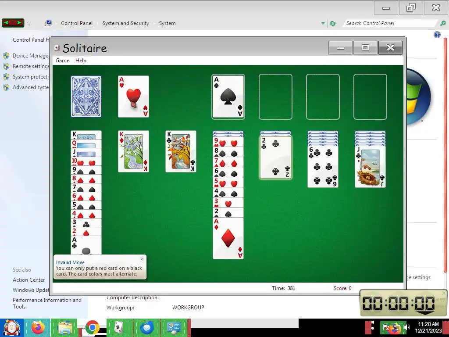Click the empty foundation slot next to the Ace of Spades
Image resolution: width=449 pixels, height=337 pixels.
[x=275, y=97]
